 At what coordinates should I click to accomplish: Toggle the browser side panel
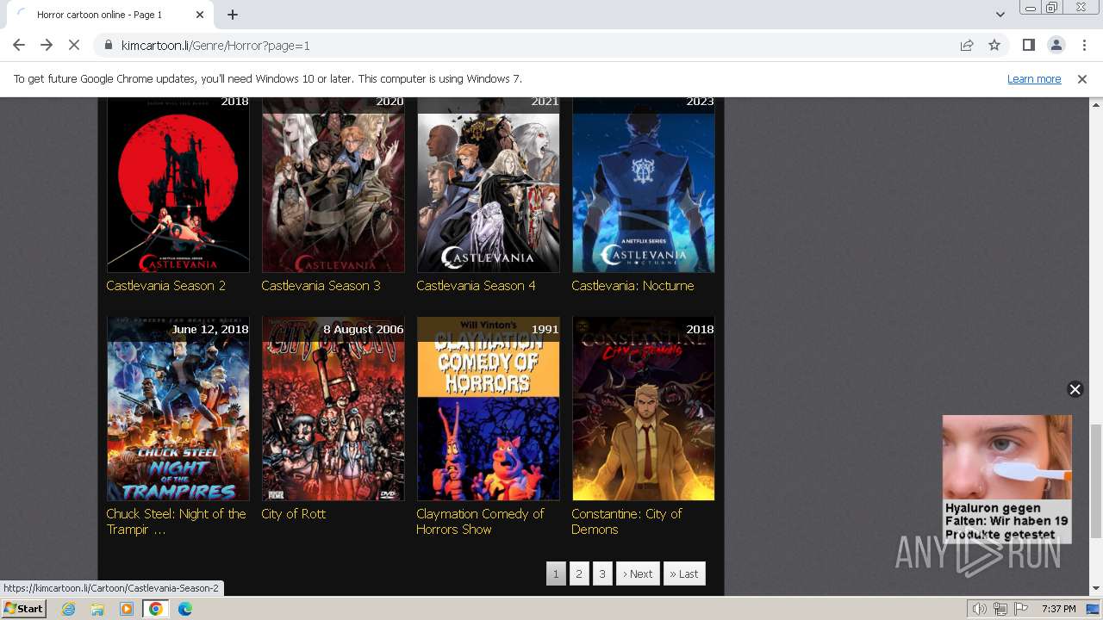tap(1028, 45)
